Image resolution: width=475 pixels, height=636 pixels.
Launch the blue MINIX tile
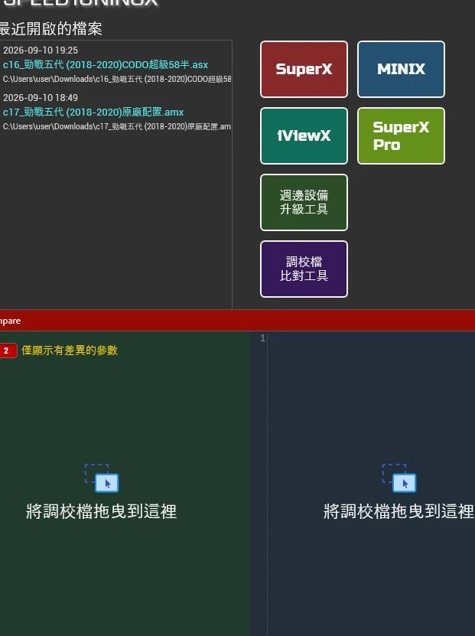pyautogui.click(x=401, y=70)
